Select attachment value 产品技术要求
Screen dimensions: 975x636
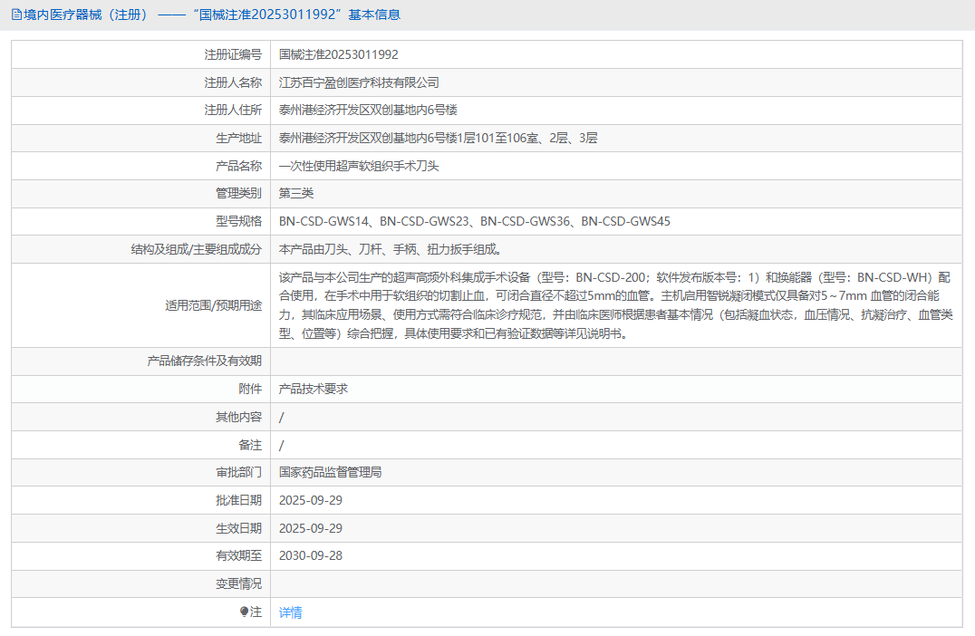(314, 389)
